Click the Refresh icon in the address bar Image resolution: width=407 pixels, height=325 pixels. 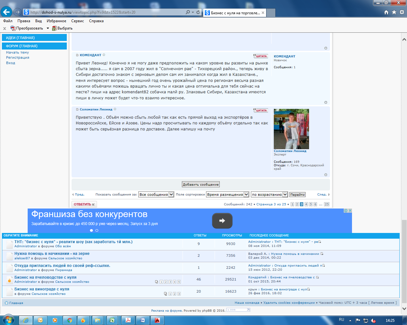coord(198,12)
